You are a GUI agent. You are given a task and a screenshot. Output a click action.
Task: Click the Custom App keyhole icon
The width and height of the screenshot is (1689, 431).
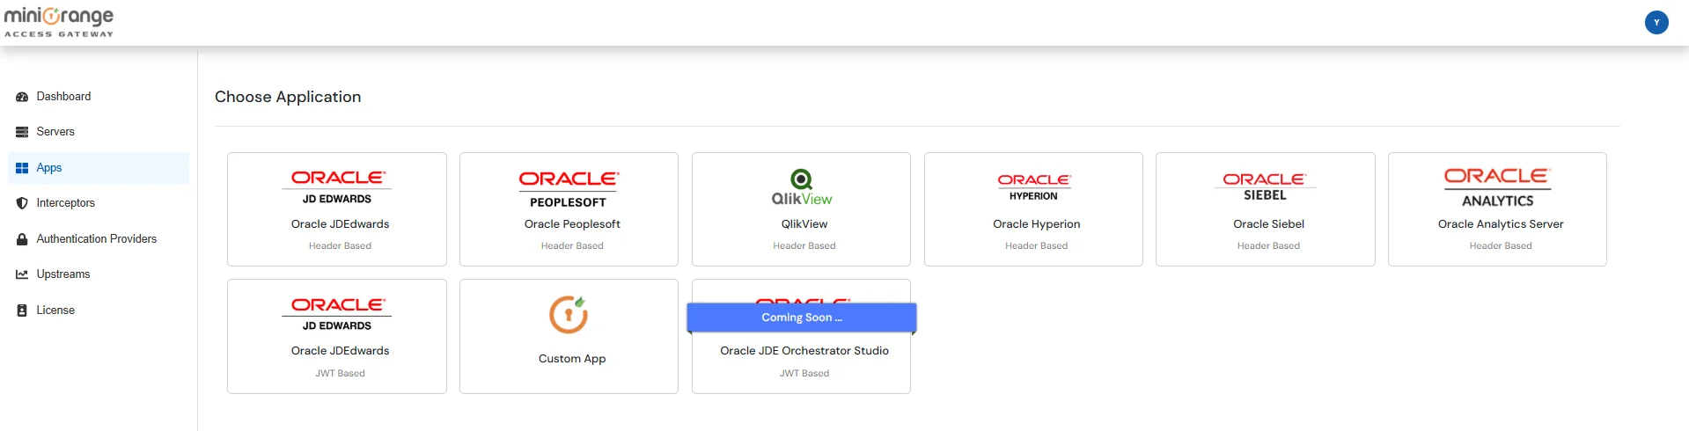point(569,314)
